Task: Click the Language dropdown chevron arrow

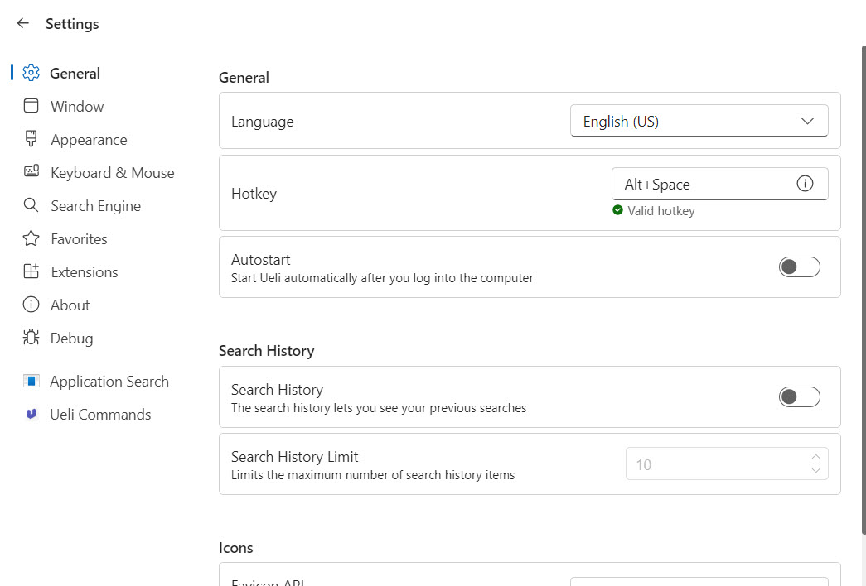Action: [x=807, y=121]
